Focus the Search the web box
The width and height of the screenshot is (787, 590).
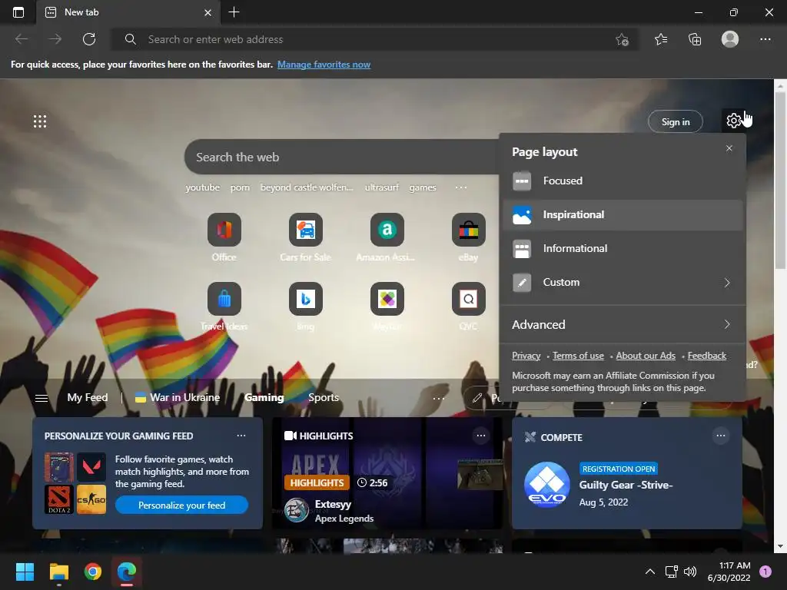pos(341,157)
